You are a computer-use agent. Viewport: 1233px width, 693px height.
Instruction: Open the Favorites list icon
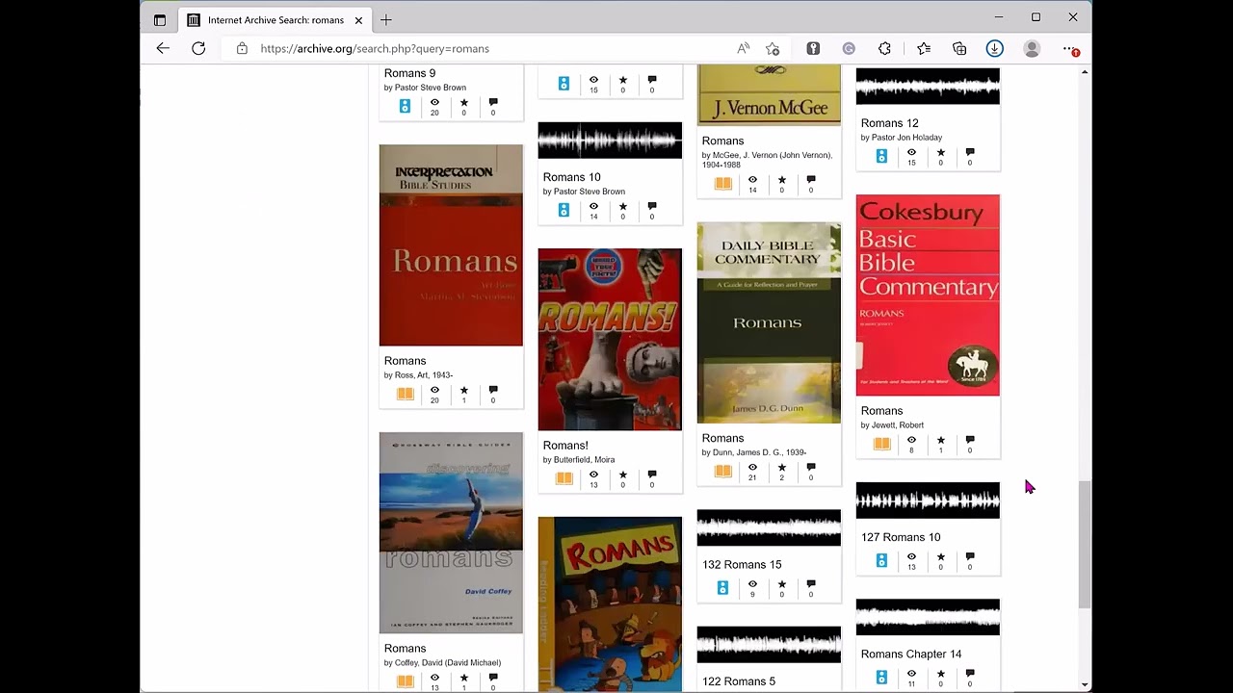tap(924, 48)
